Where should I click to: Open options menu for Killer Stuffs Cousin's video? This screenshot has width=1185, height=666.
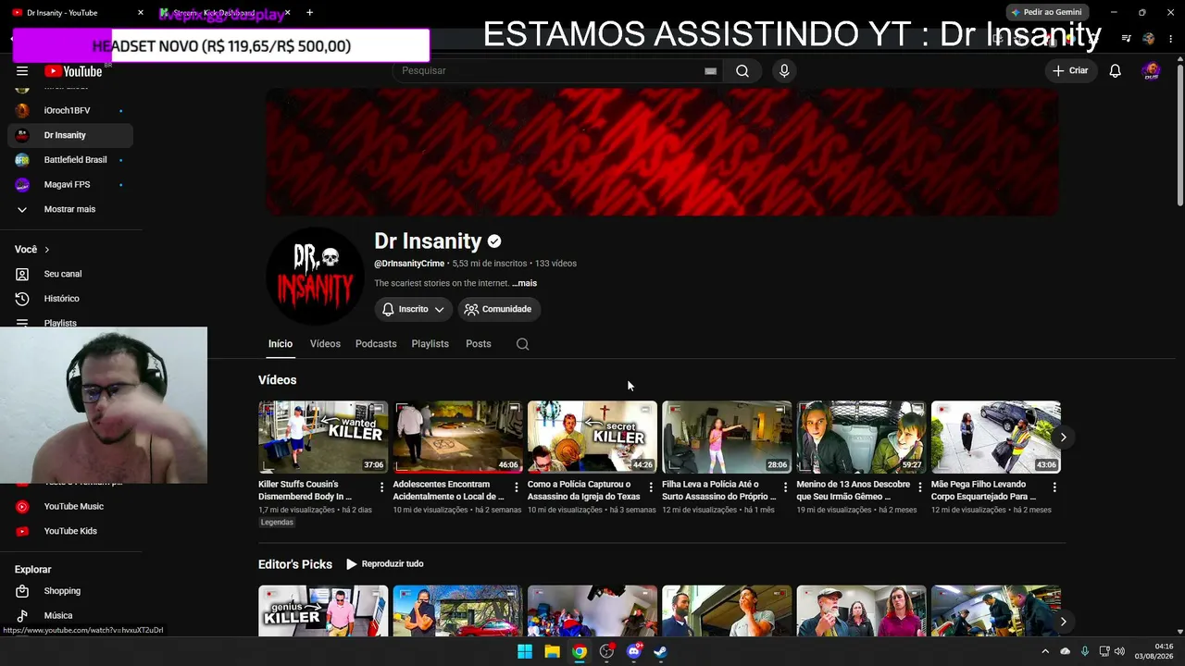point(381,487)
